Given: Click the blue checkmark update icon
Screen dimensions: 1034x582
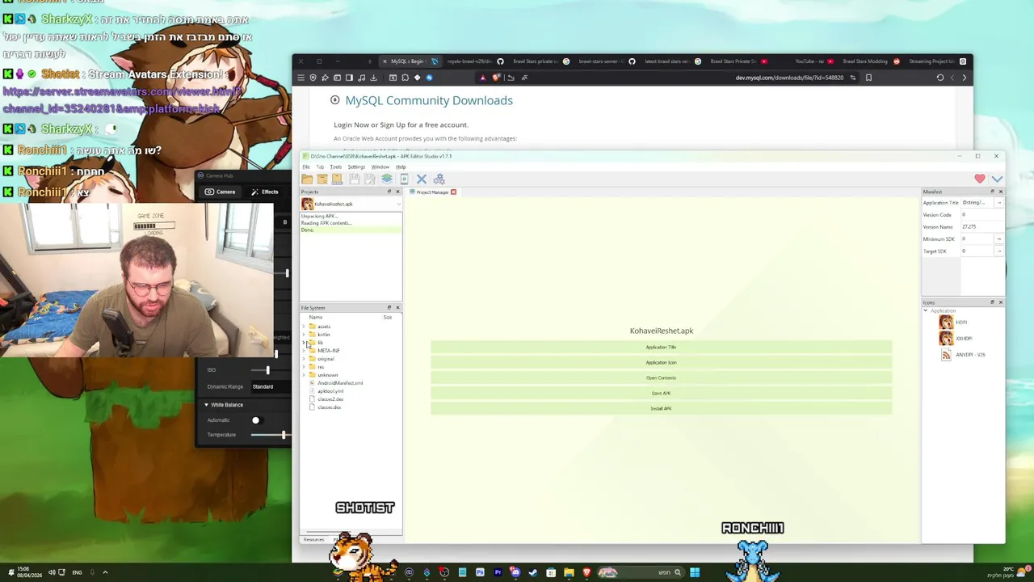Looking at the screenshot, I should point(997,179).
